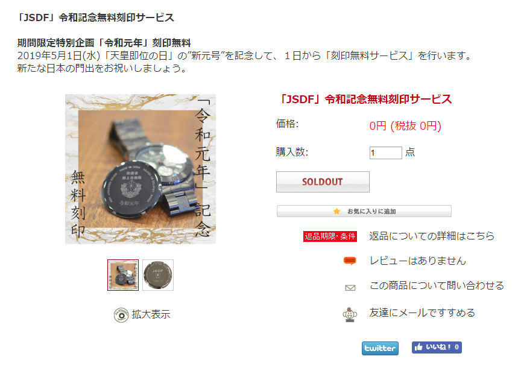Screen dimensions: 518x368
Task: Click the SOLDOUT button
Action: pos(323,182)
